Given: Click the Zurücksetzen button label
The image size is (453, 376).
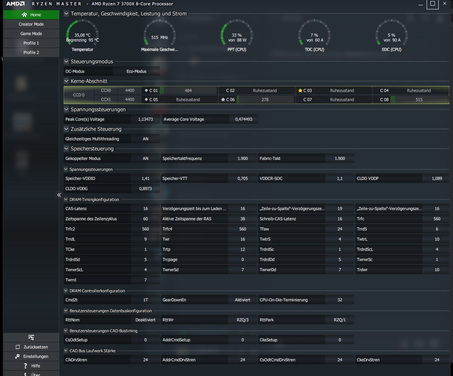Looking at the screenshot, I should 36,347.
